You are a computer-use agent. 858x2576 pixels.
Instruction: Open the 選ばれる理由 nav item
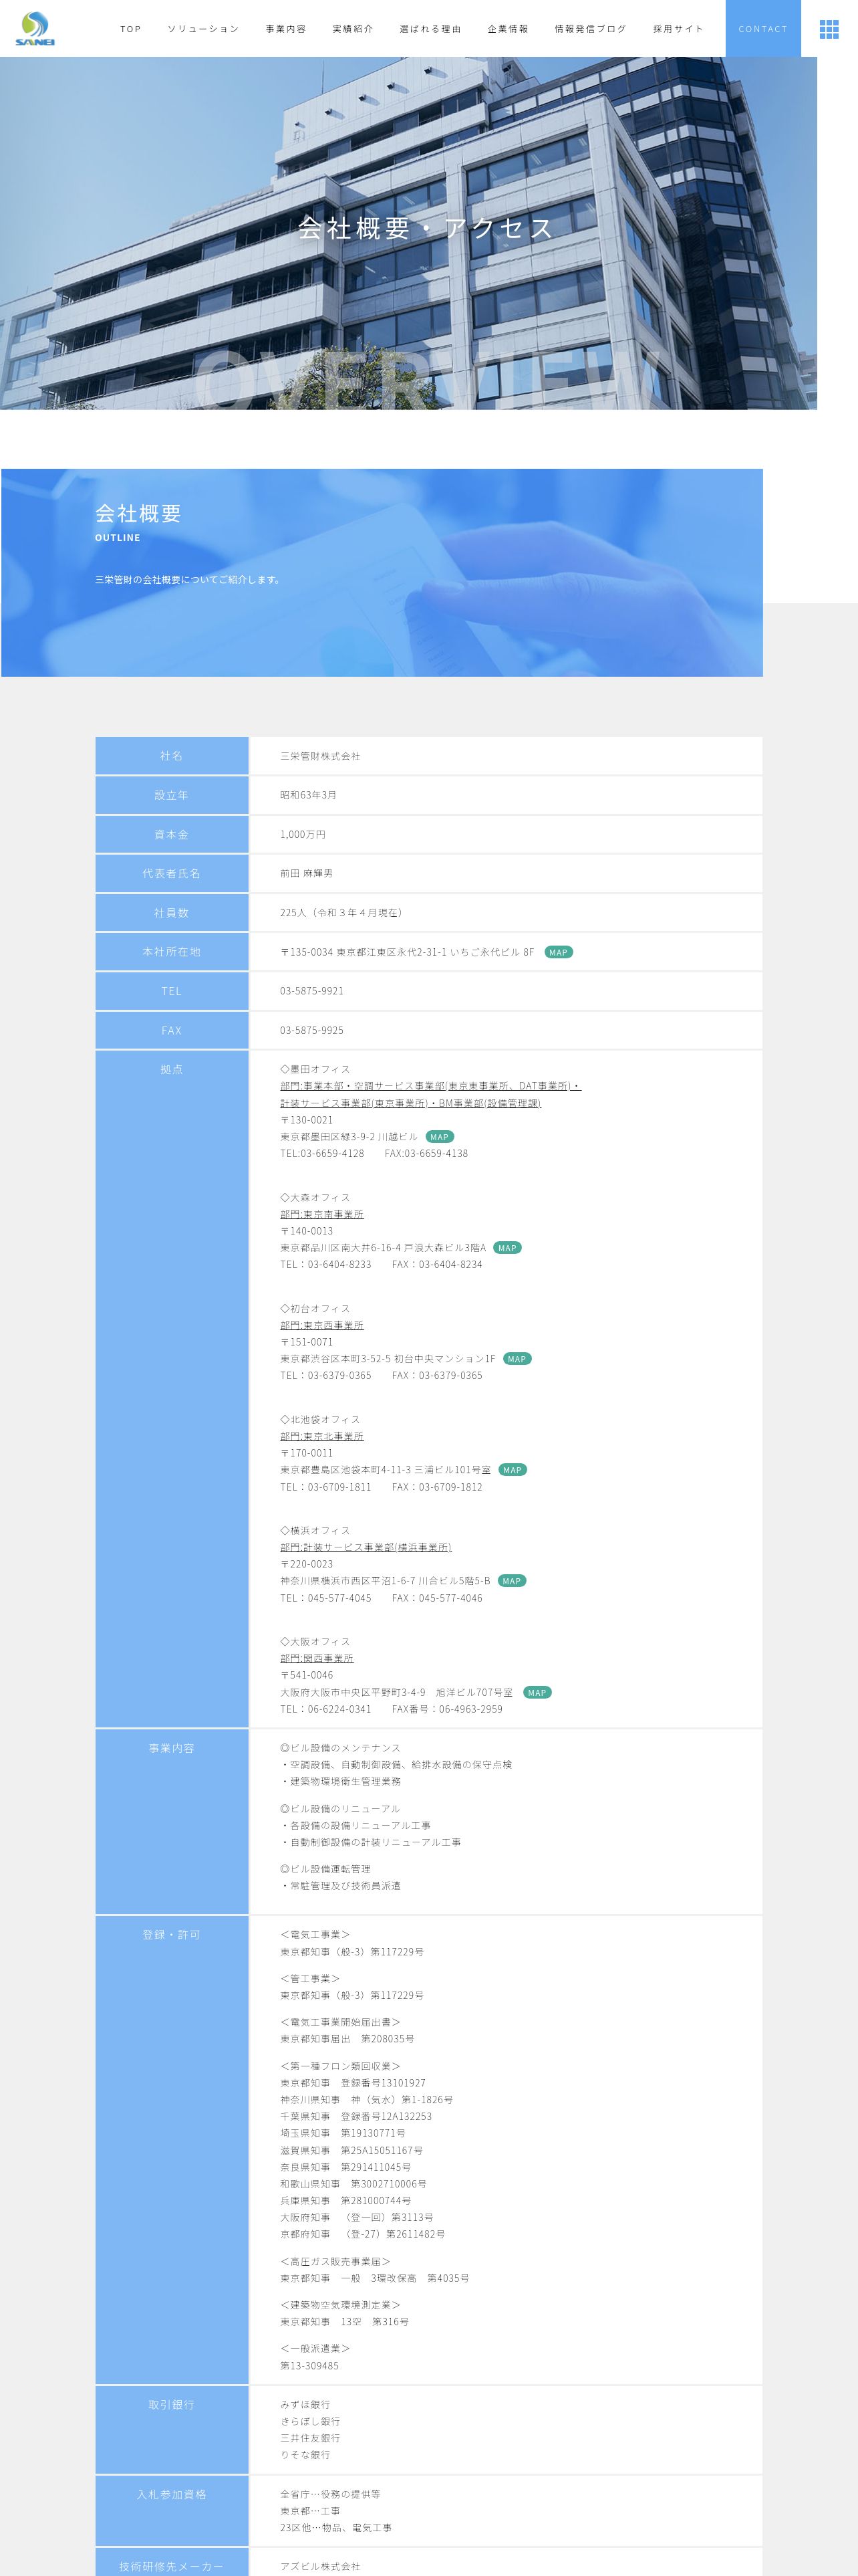coord(430,29)
